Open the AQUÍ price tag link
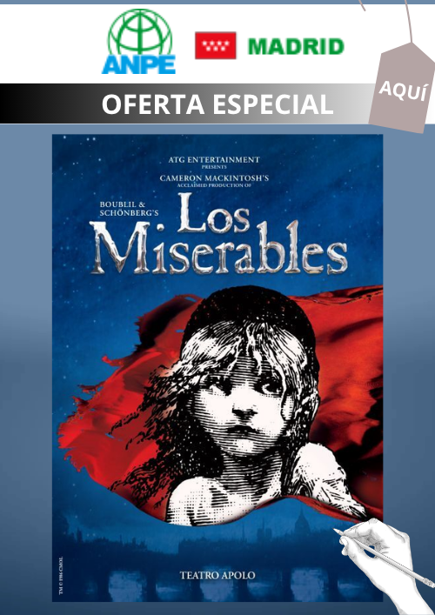The height and width of the screenshot is (615, 435). click(404, 88)
